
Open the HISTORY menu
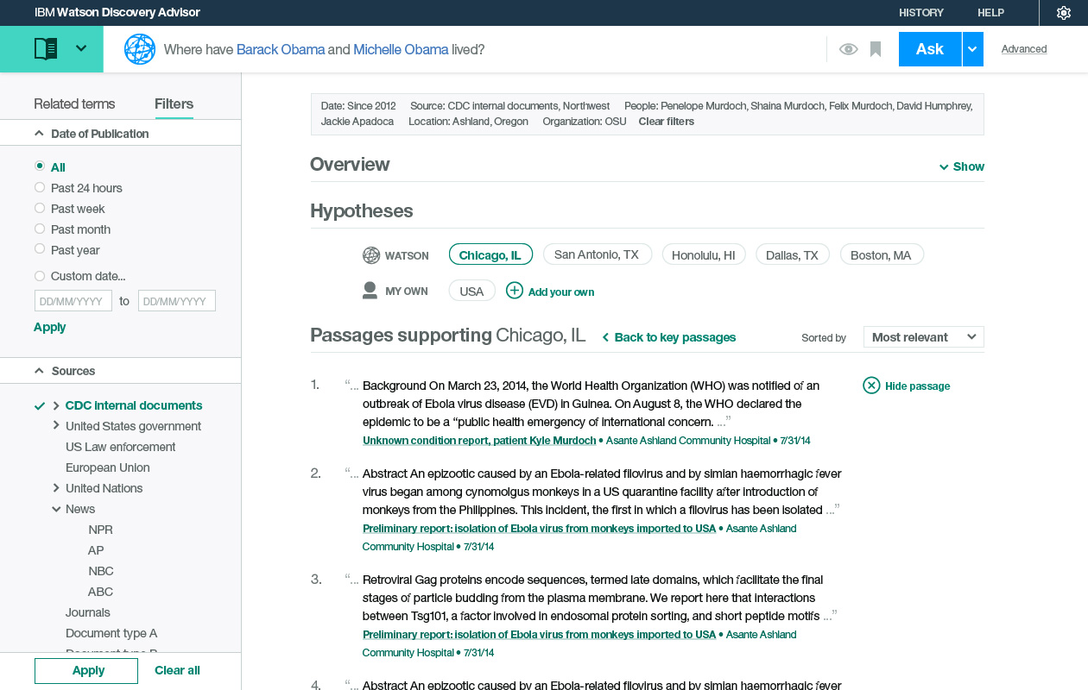[920, 13]
